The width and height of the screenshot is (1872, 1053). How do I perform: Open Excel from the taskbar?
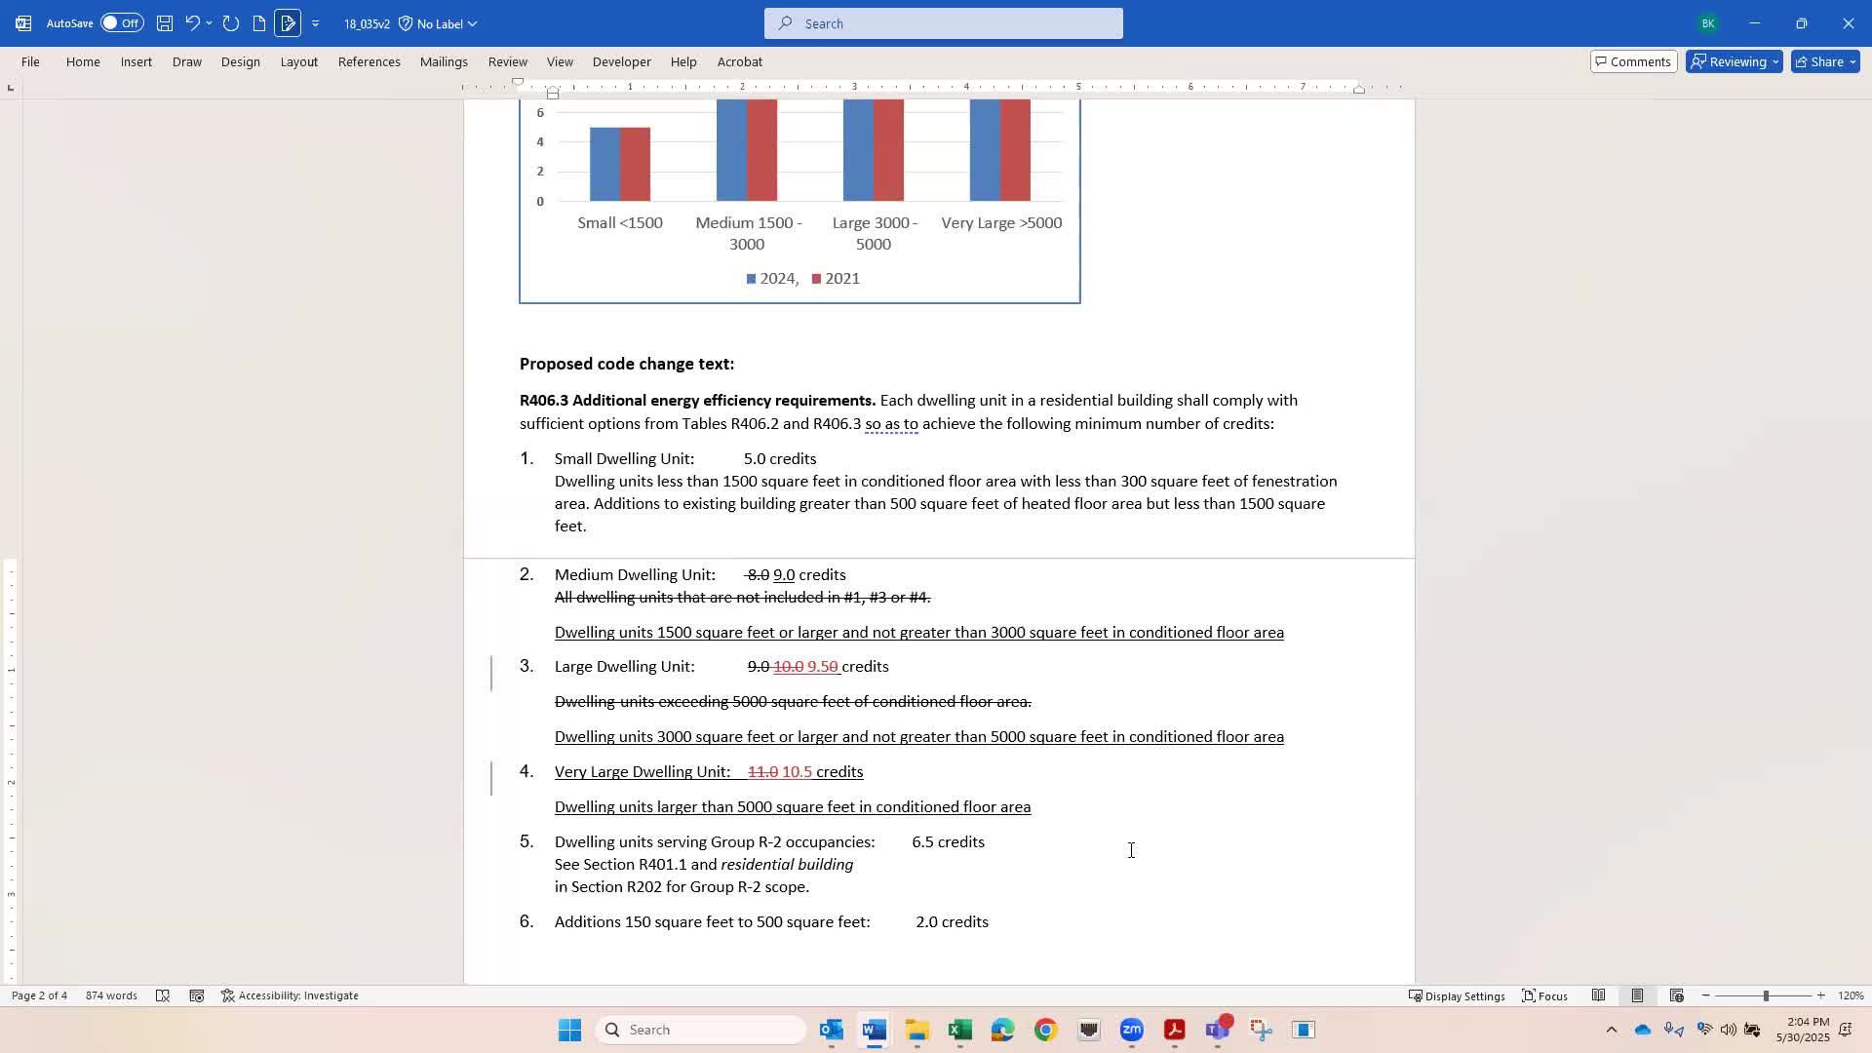(x=959, y=1030)
